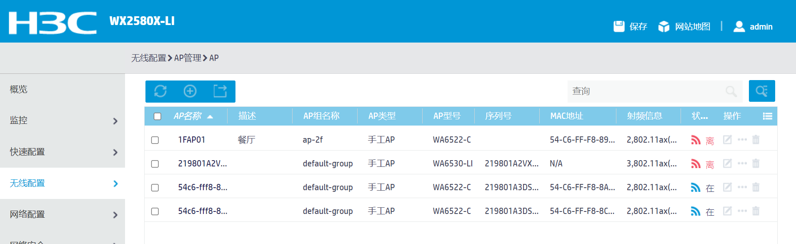Click offline status icon of 1FAP01

[696, 140]
